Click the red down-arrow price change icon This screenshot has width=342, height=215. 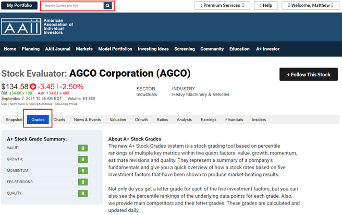pyautogui.click(x=33, y=87)
